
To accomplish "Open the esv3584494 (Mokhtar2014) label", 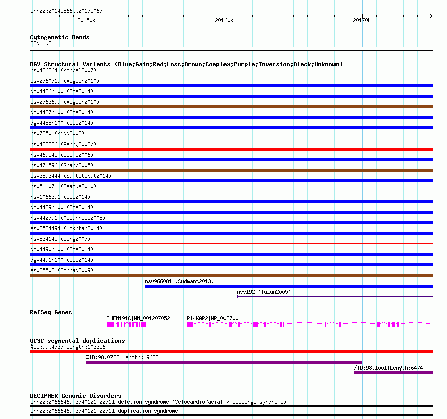I will tap(66, 228).
